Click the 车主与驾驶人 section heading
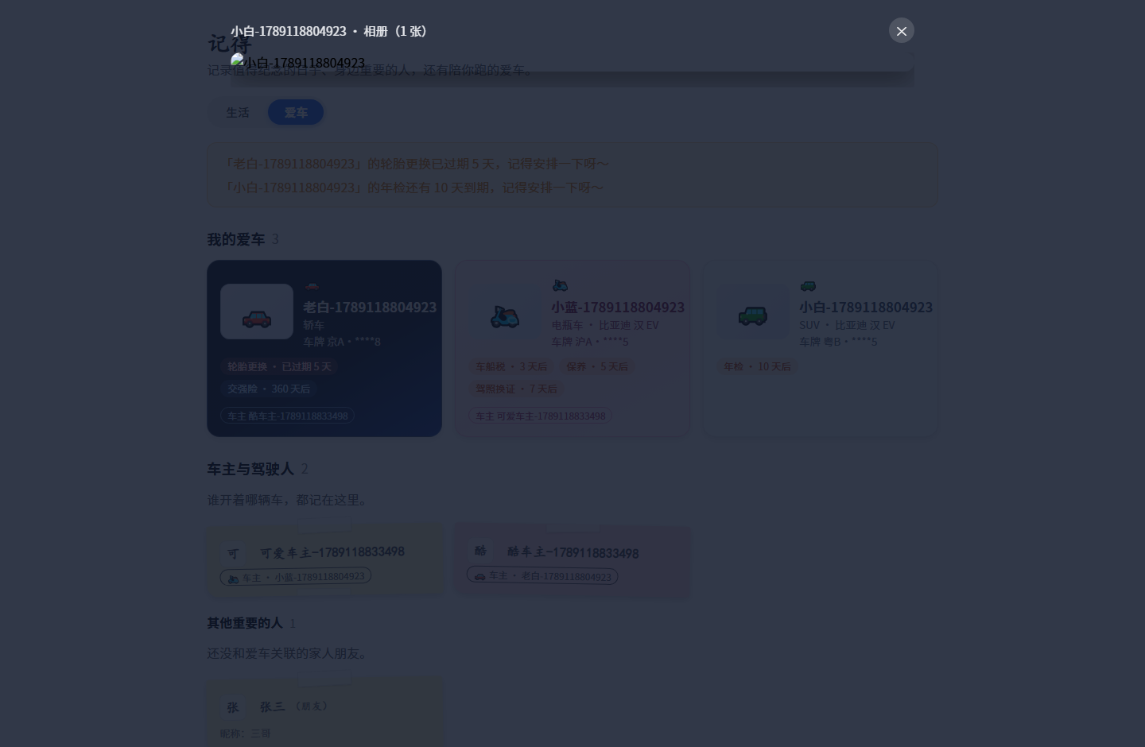The width and height of the screenshot is (1145, 747). click(250, 469)
